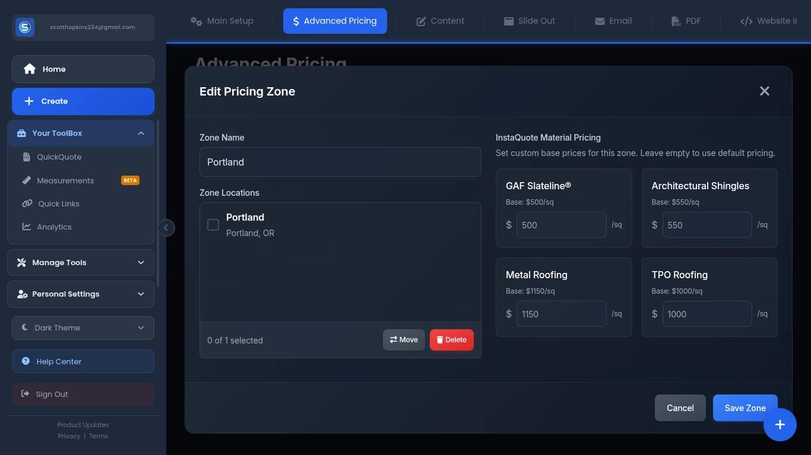Screen dimensions: 811x455
Task: Click the floating plus button at bottom right
Action: click(x=780, y=424)
